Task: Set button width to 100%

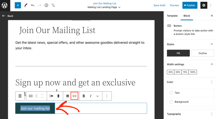Action: point(193,72)
